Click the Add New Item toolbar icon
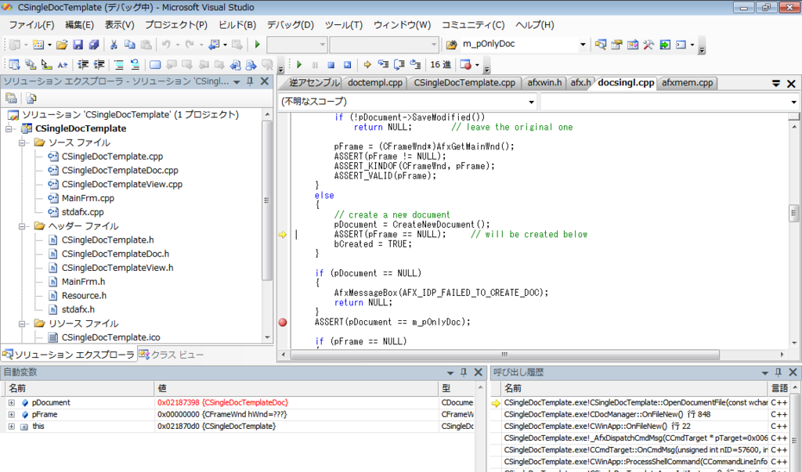 [38, 45]
